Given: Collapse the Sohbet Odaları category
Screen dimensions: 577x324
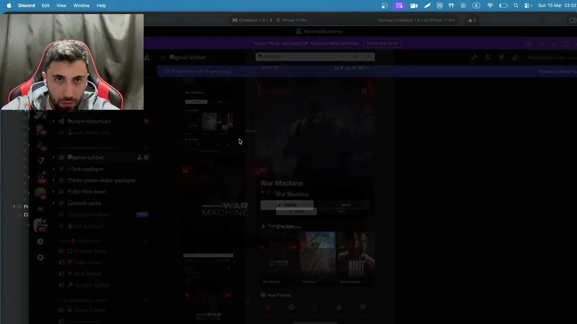Looking at the screenshot, I should click(88, 148).
